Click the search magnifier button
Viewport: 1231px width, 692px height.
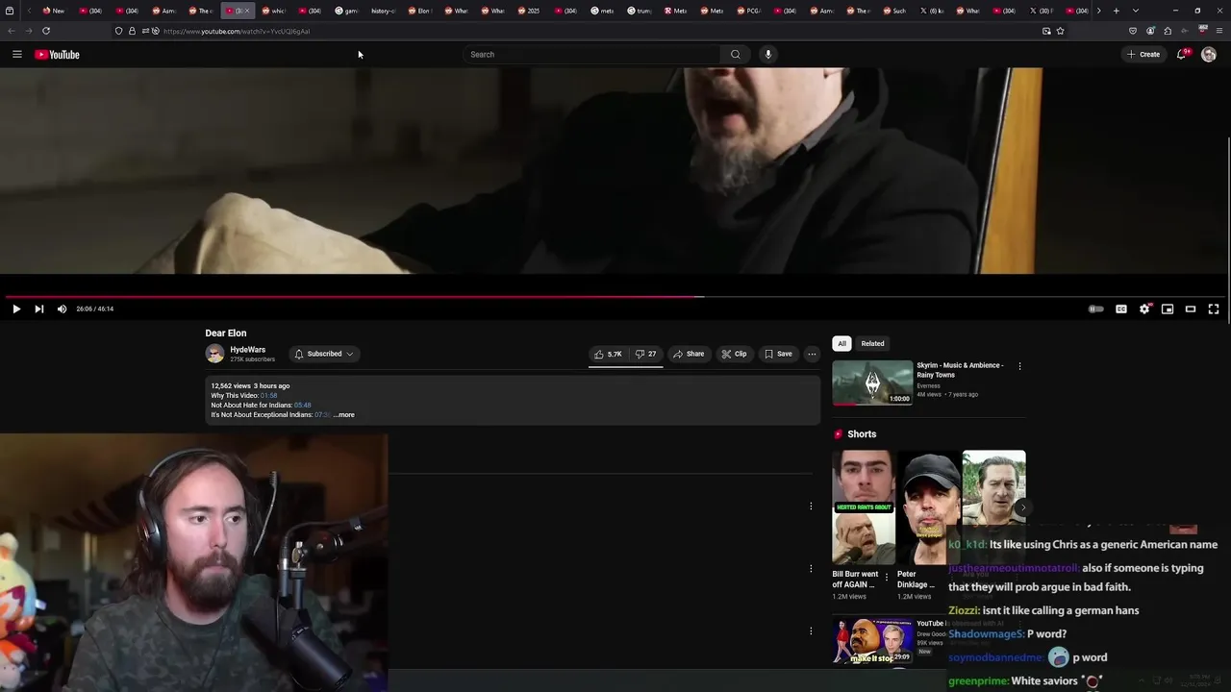click(736, 55)
